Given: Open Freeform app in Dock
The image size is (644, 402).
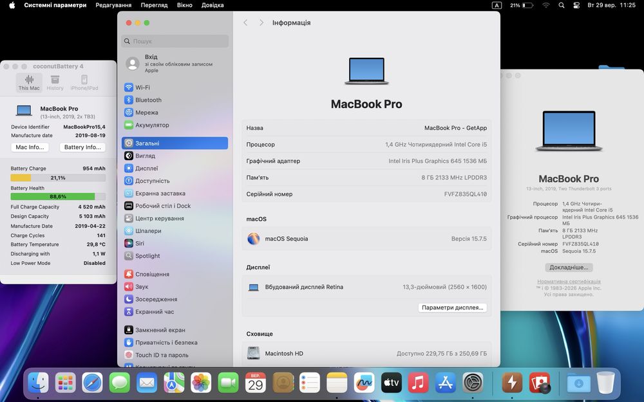Looking at the screenshot, I should pos(364,383).
